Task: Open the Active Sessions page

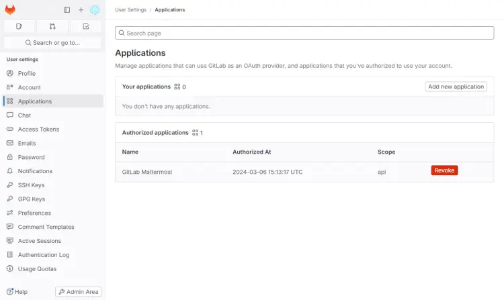Action: [x=39, y=241]
